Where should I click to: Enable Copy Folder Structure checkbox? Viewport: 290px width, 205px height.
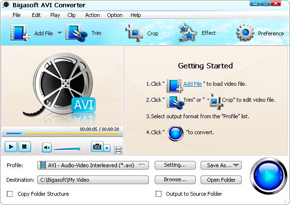pyautogui.click(x=10, y=194)
